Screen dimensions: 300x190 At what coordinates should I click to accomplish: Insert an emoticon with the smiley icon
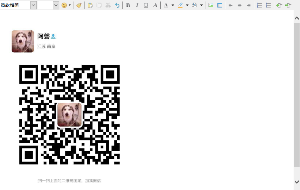(64, 5)
